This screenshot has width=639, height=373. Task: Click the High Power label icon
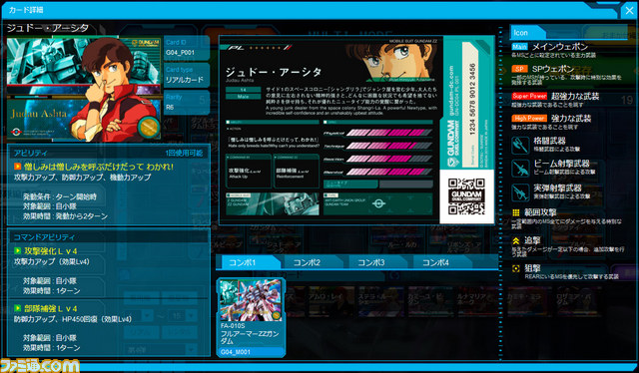(x=529, y=119)
